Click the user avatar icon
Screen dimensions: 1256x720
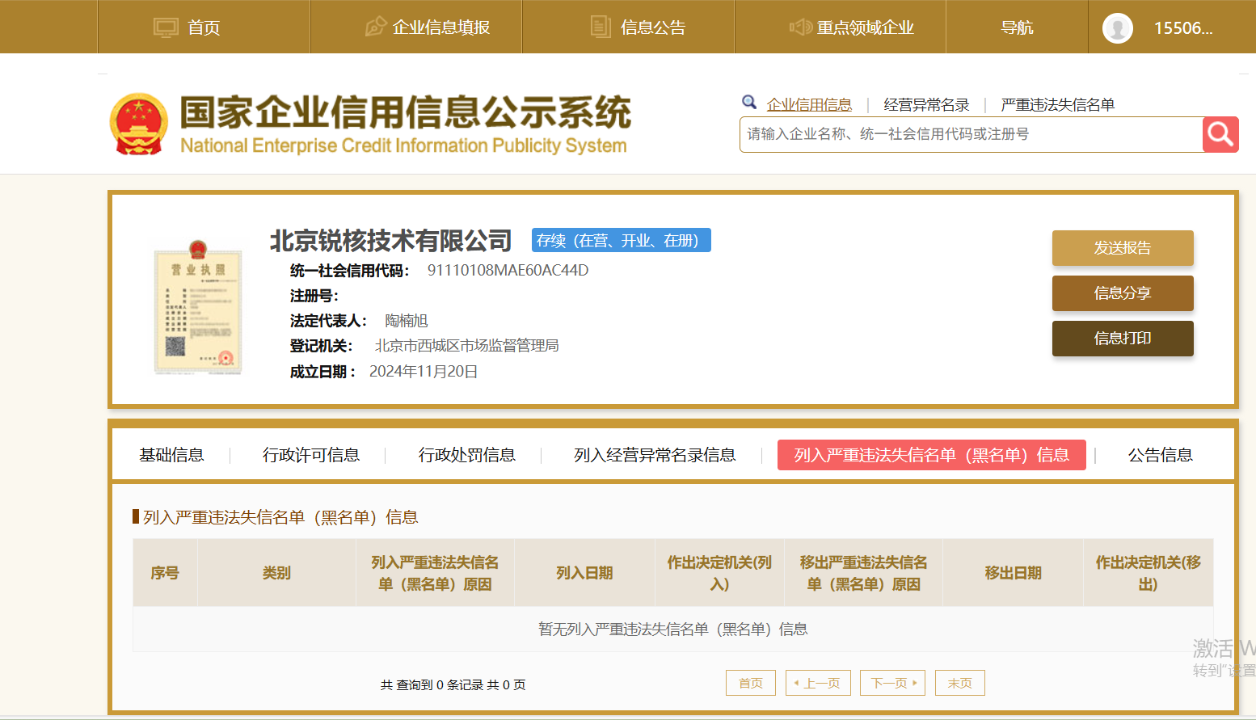pyautogui.click(x=1118, y=28)
